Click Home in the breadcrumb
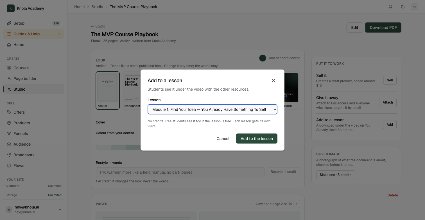The height and width of the screenshot is (220, 425). pos(79,7)
